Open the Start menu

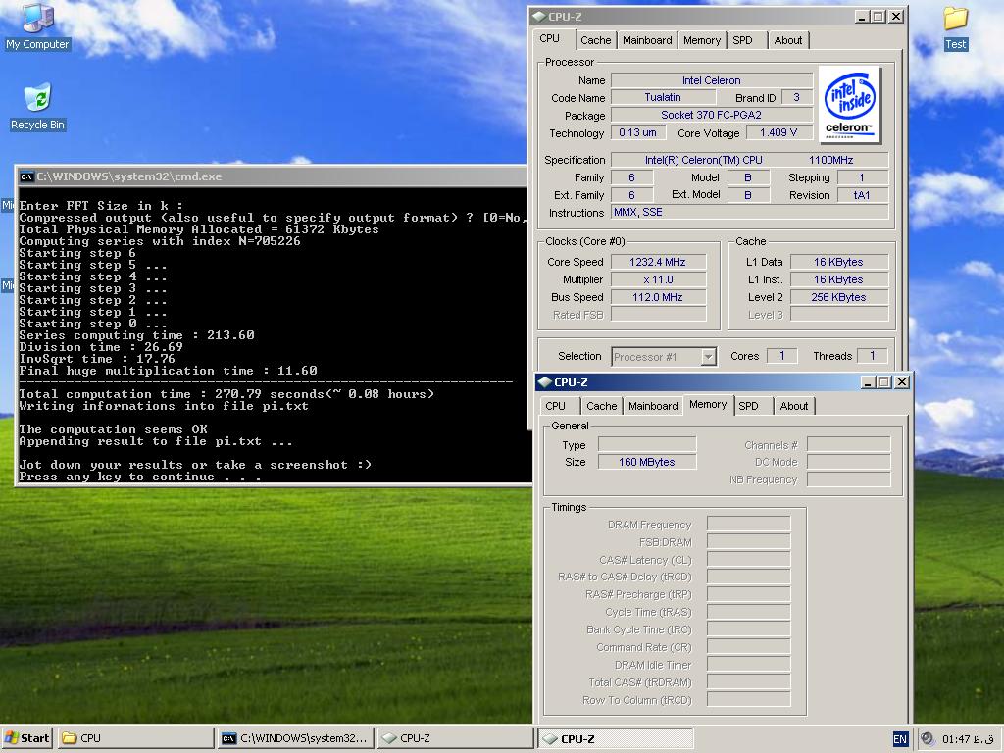pyautogui.click(x=26, y=738)
